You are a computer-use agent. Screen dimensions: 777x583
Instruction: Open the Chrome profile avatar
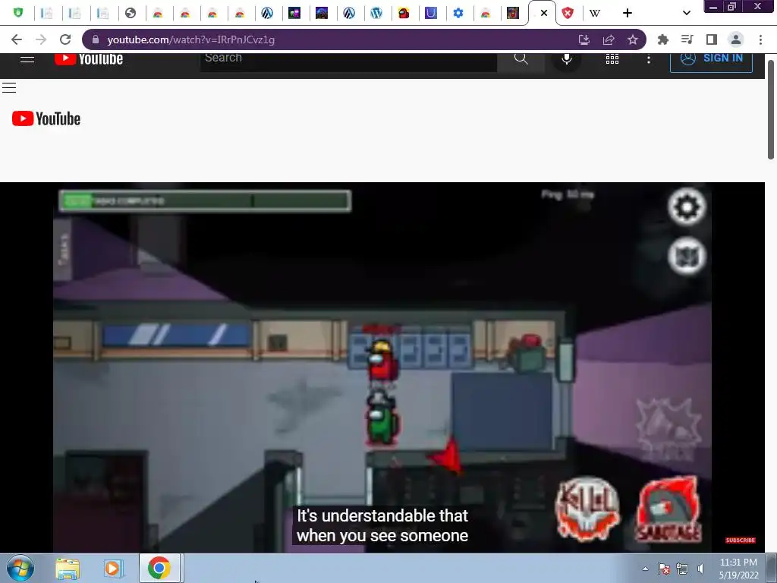pyautogui.click(x=736, y=39)
